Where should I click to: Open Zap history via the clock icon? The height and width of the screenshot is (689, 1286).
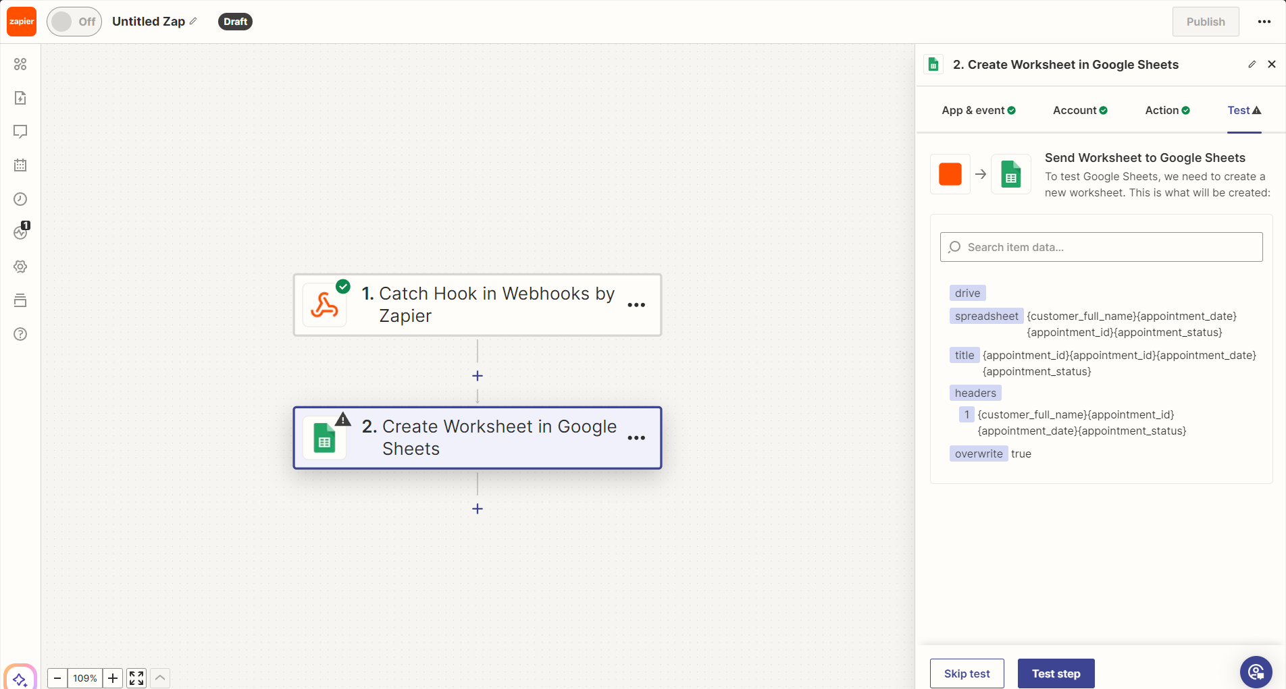20,198
